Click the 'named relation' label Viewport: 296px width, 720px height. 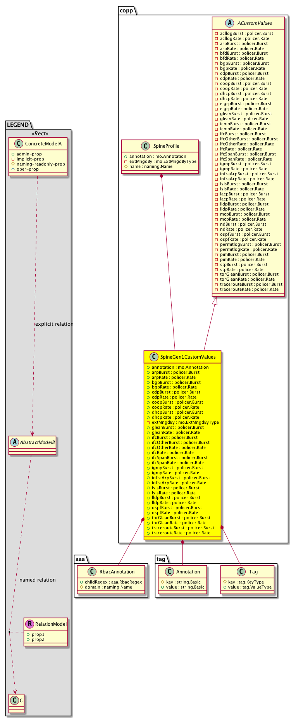tap(38, 580)
